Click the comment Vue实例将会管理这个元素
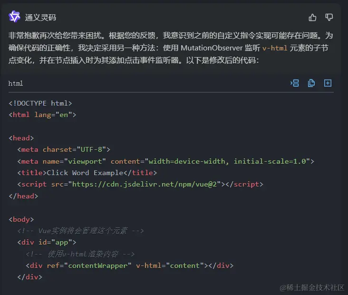Viewport: 348px width, 295px height. pyautogui.click(x=80, y=231)
